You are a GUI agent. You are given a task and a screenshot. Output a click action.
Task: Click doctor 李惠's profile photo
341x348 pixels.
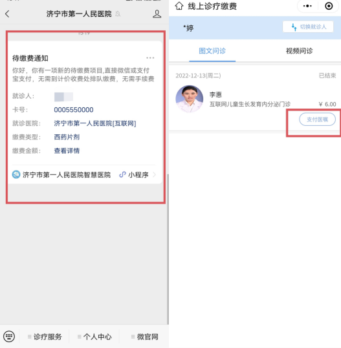click(x=190, y=99)
